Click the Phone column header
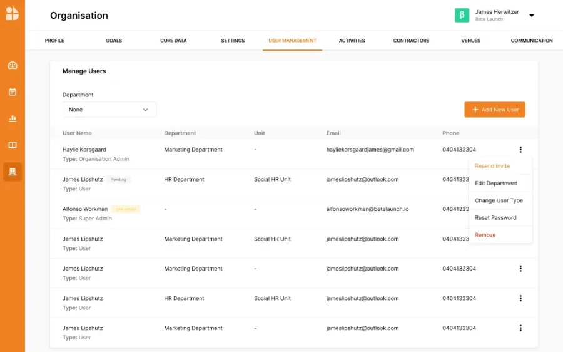This screenshot has width=563, height=352. click(450, 133)
